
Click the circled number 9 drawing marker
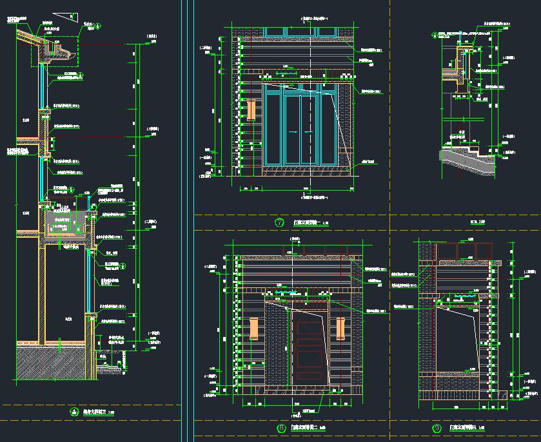pyautogui.click(x=437, y=427)
